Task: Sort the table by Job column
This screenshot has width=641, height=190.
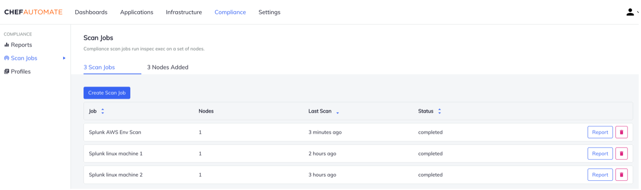Action: tap(102, 111)
